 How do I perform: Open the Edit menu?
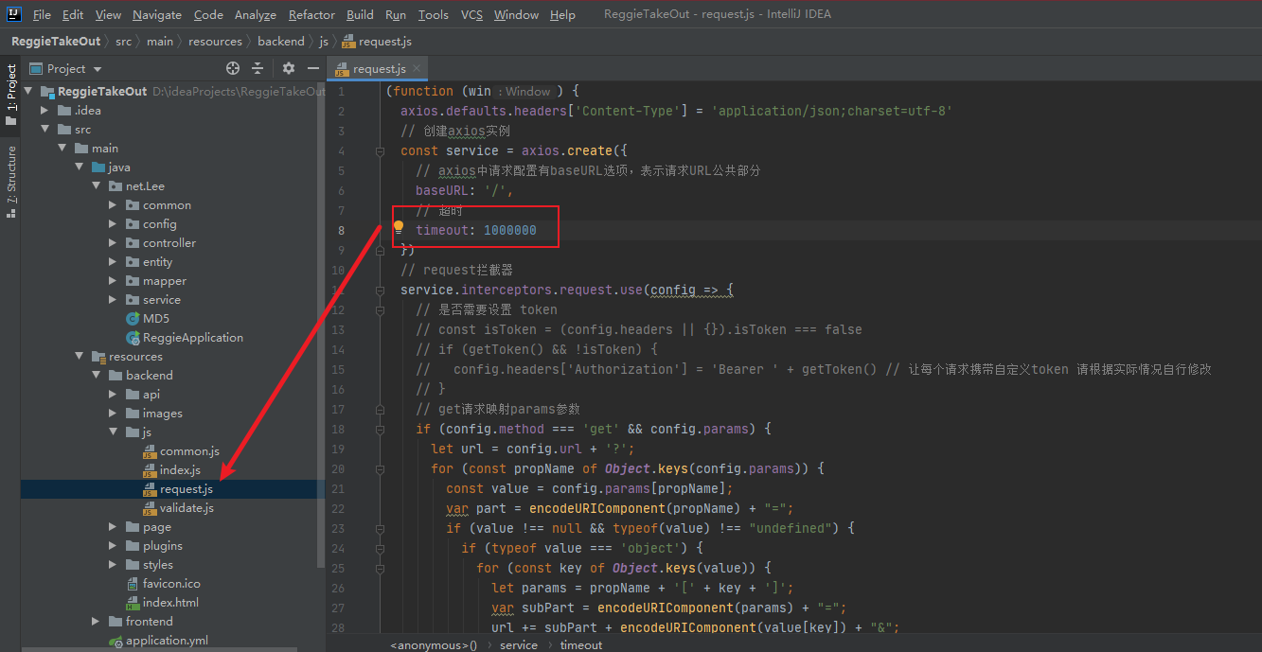[73, 14]
